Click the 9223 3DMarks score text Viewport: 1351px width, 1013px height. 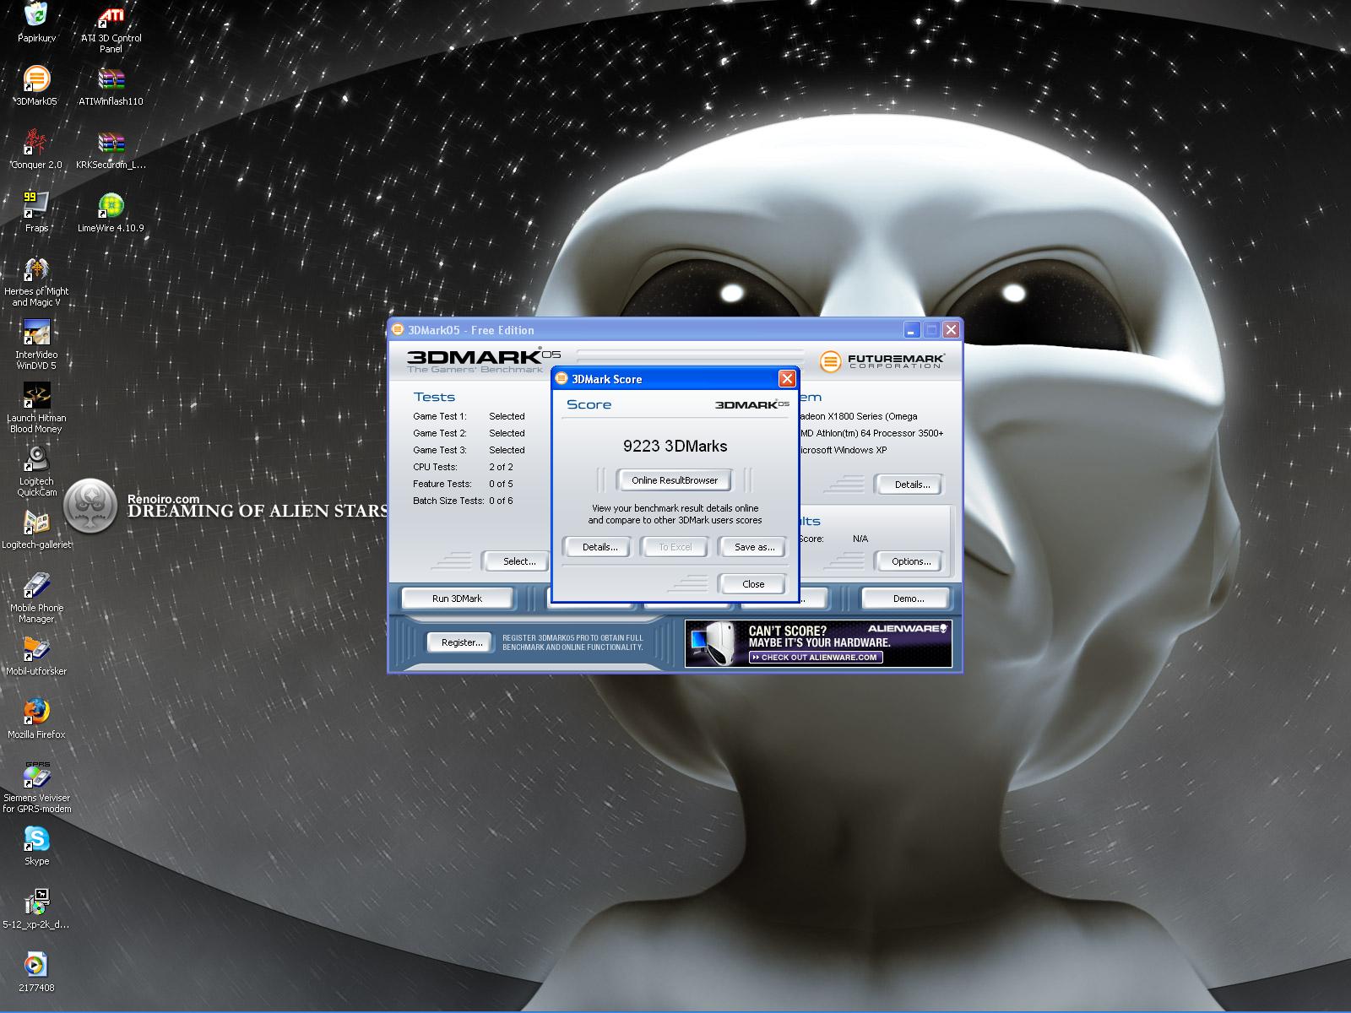(x=675, y=447)
